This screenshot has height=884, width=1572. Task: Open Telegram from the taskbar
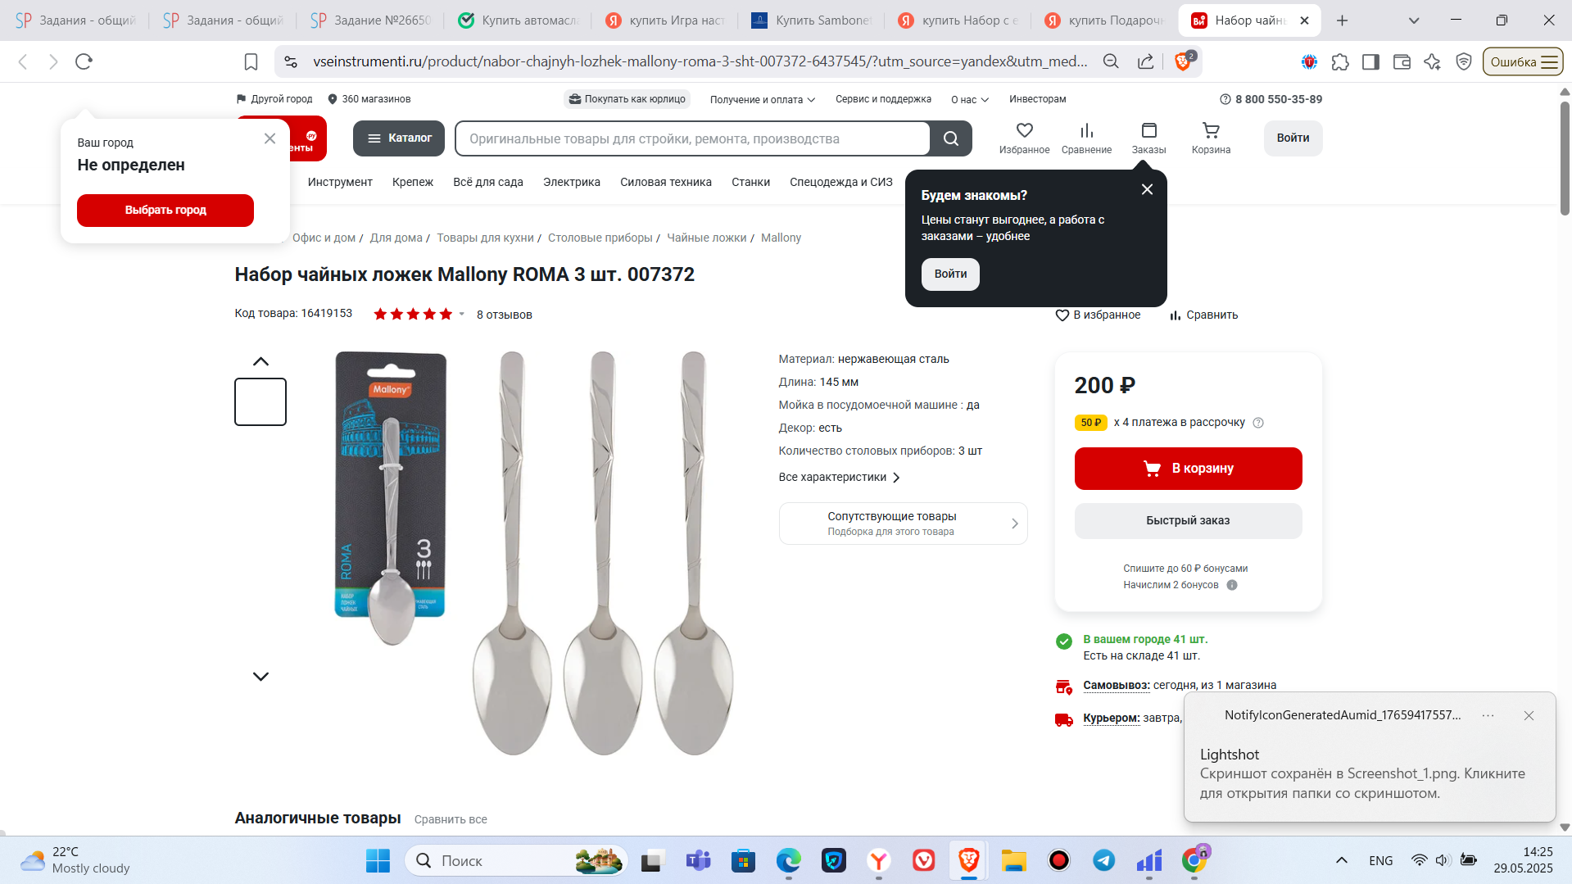click(1103, 860)
